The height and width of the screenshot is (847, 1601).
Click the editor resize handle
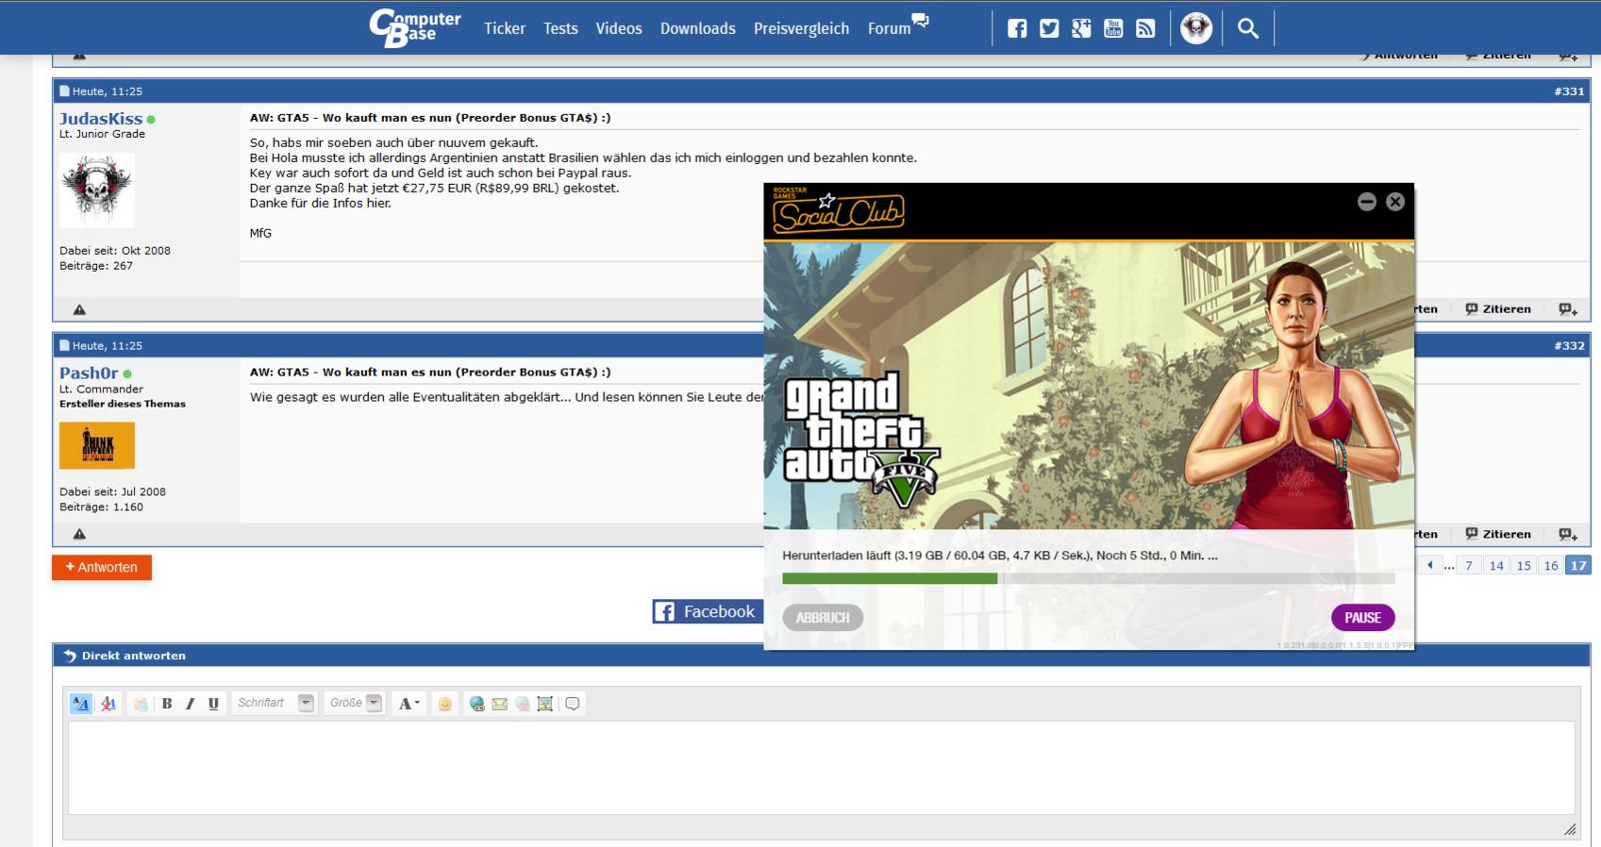tap(1569, 829)
